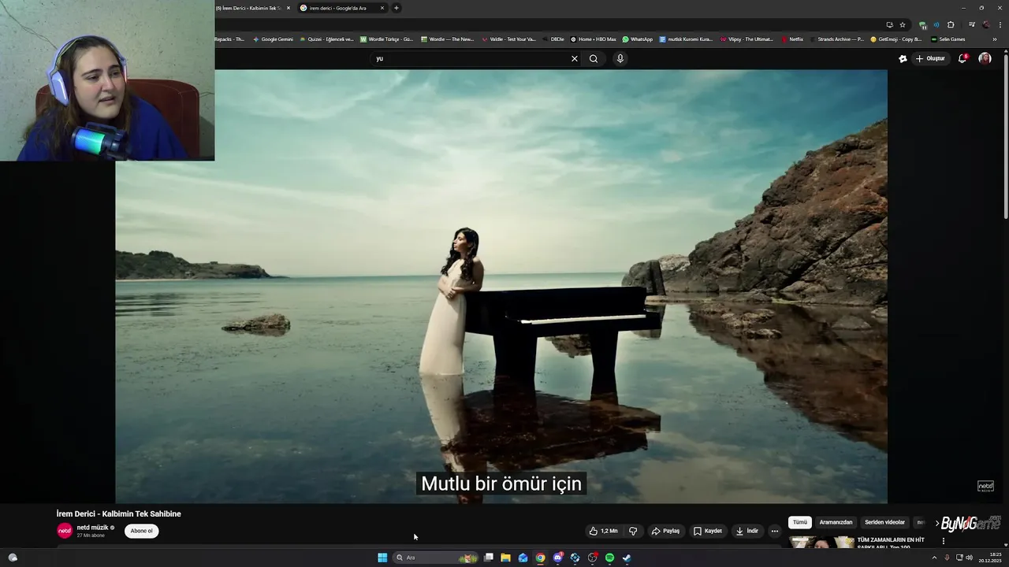Open the Windows Start menu
Screen dimensions: 1009x567
pos(382,558)
